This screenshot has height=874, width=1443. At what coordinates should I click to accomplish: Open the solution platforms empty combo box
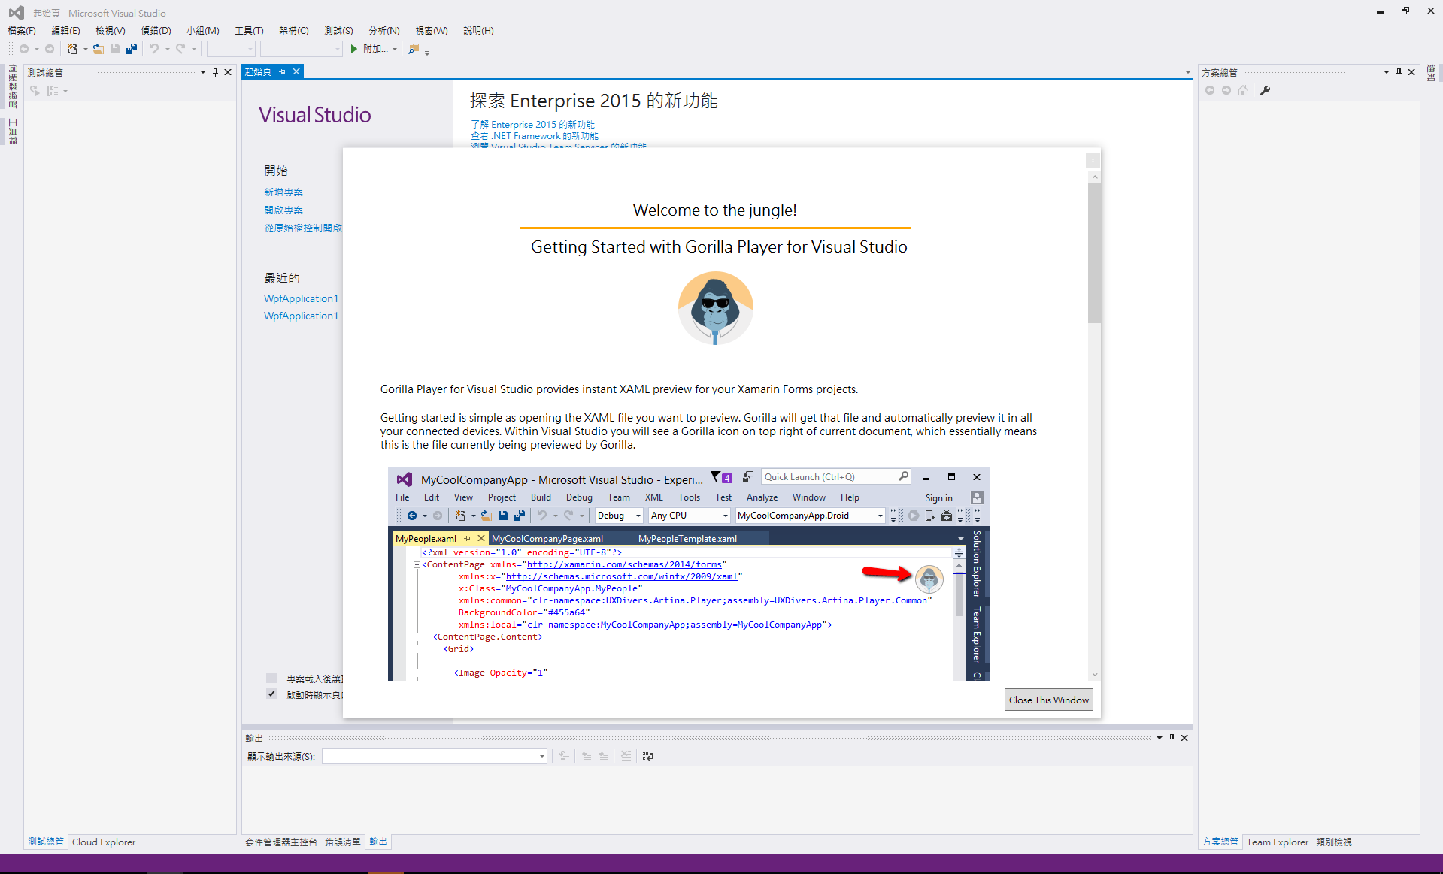click(x=302, y=49)
